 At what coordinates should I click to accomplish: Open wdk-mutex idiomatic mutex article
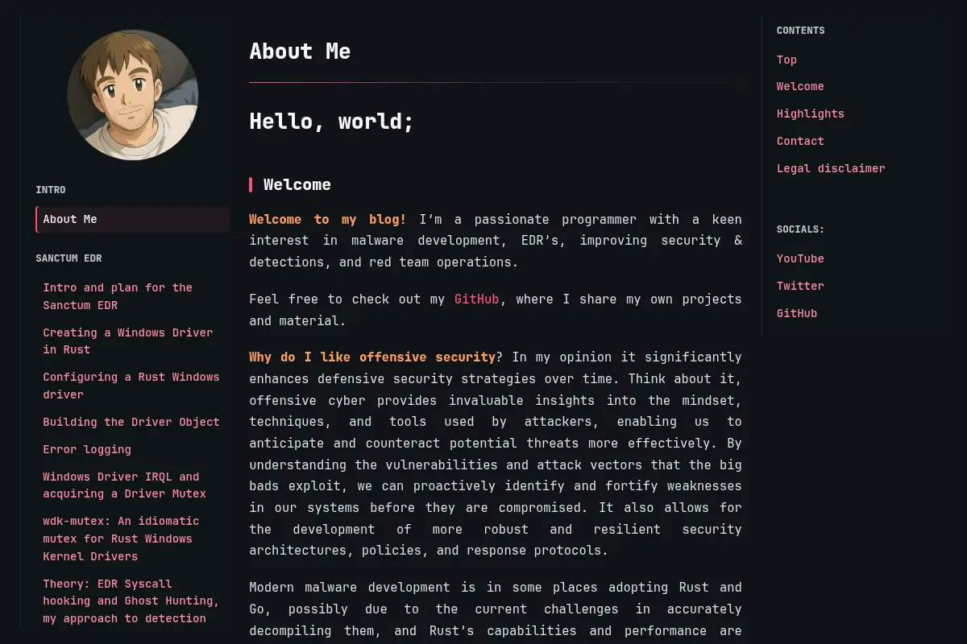pos(121,539)
